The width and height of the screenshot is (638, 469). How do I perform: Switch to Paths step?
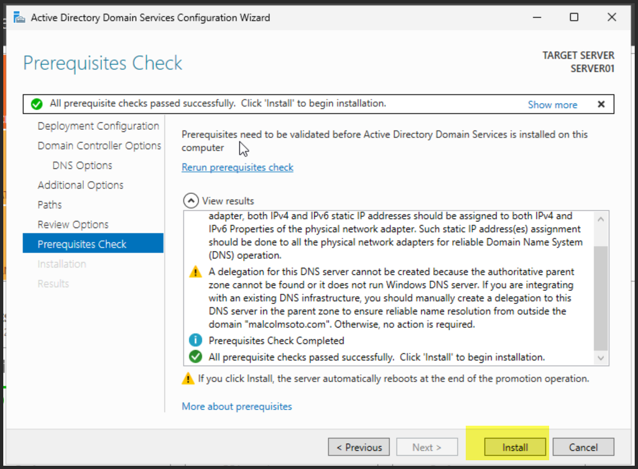(50, 205)
